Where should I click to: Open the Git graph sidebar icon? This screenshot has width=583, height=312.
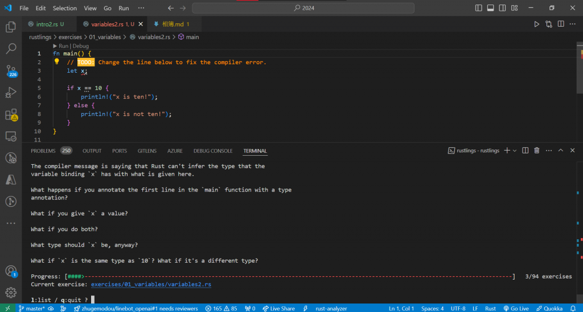11,201
